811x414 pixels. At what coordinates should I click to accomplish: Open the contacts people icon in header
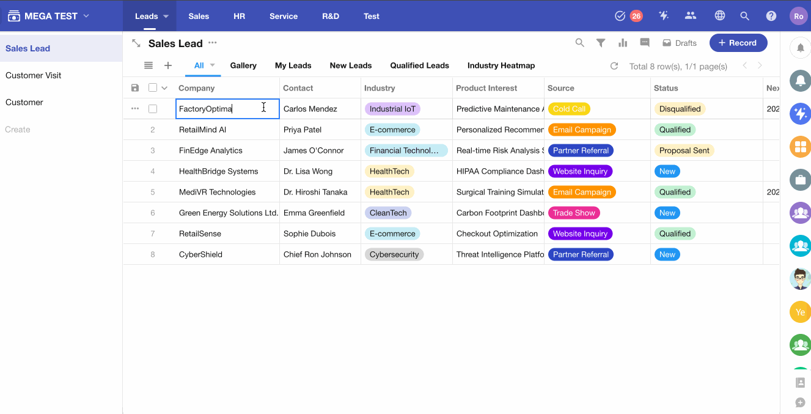tap(691, 17)
